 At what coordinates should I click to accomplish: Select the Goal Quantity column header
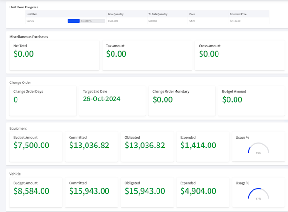(x=116, y=14)
